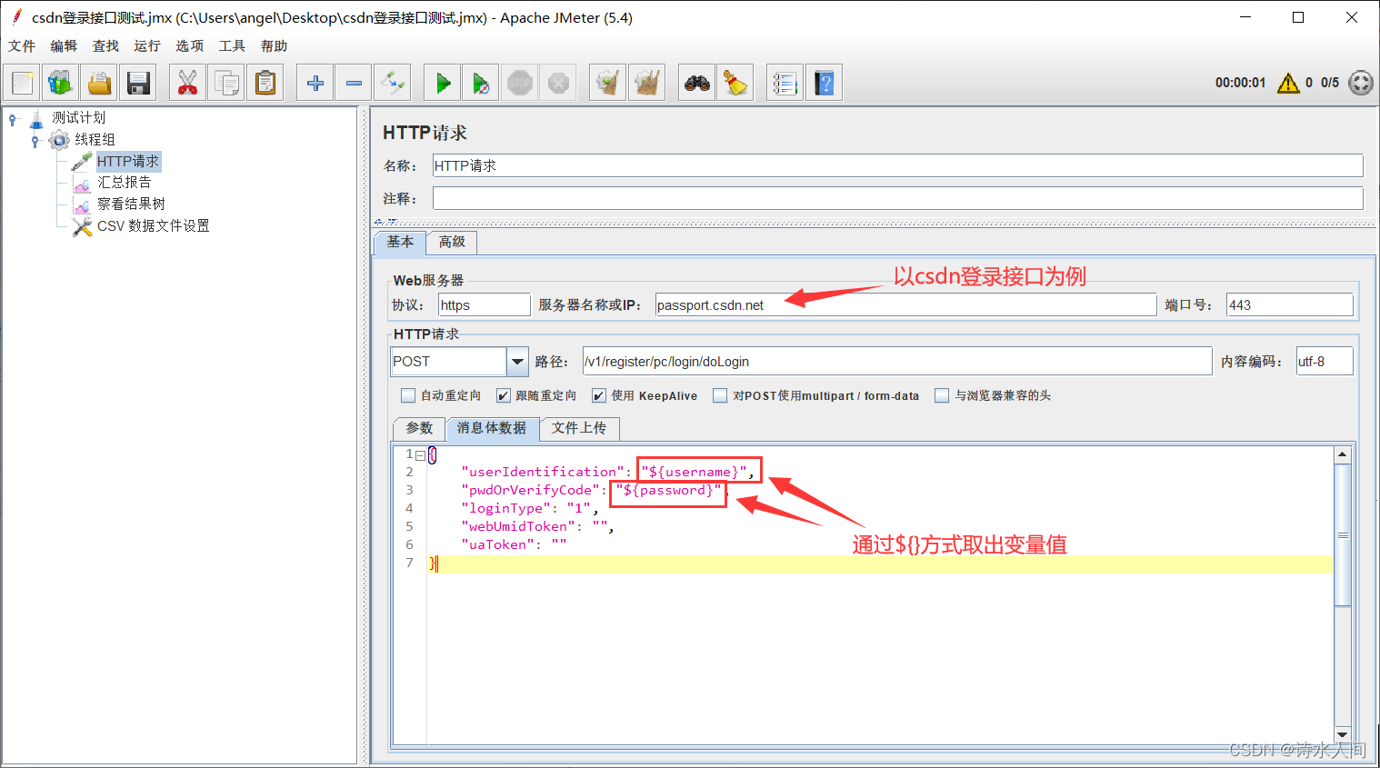Screen dimensions: 1380x768
Task: Enable the 自动重定向 checkbox
Action: (x=407, y=395)
